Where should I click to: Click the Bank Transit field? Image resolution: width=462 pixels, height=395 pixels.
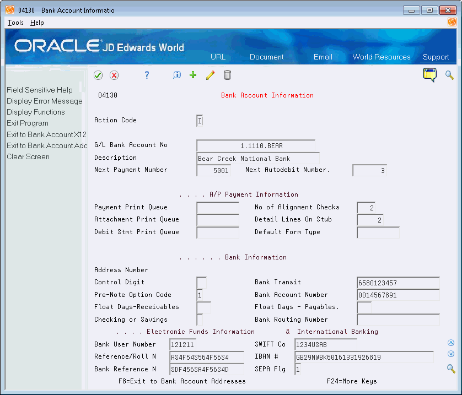398,283
